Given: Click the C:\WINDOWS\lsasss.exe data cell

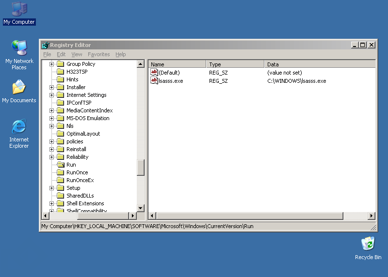Looking at the screenshot, I should point(297,81).
